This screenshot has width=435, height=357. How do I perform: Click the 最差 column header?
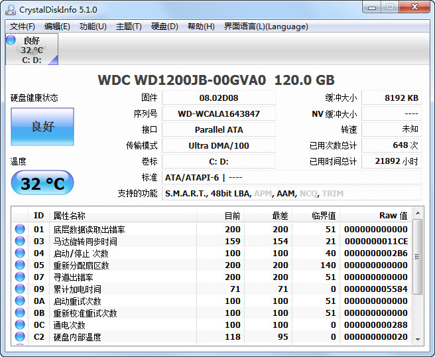point(269,216)
